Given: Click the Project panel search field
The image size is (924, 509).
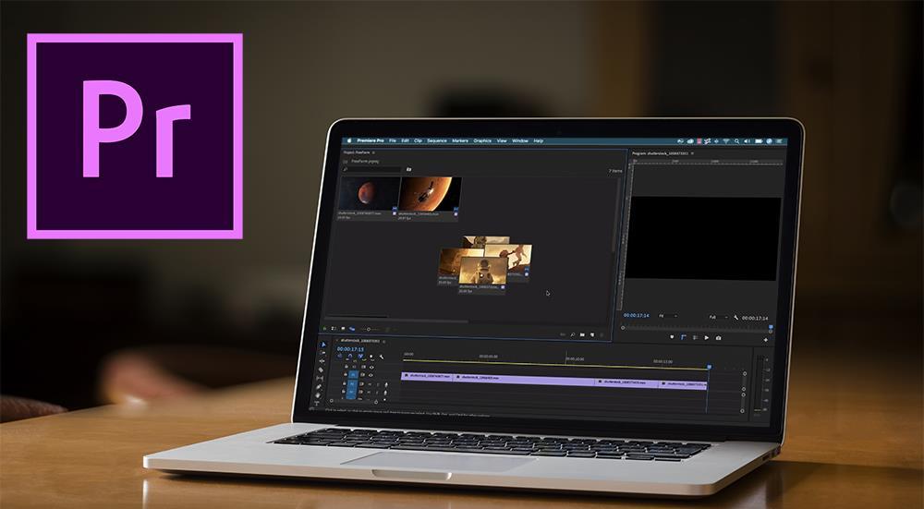Looking at the screenshot, I should point(372,169).
